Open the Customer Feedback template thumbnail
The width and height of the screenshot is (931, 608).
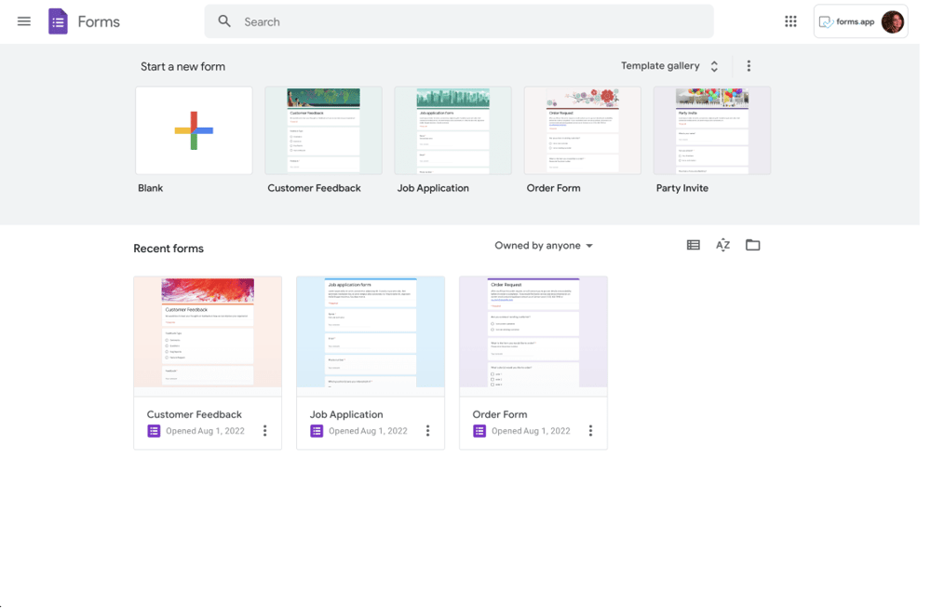coord(323,130)
